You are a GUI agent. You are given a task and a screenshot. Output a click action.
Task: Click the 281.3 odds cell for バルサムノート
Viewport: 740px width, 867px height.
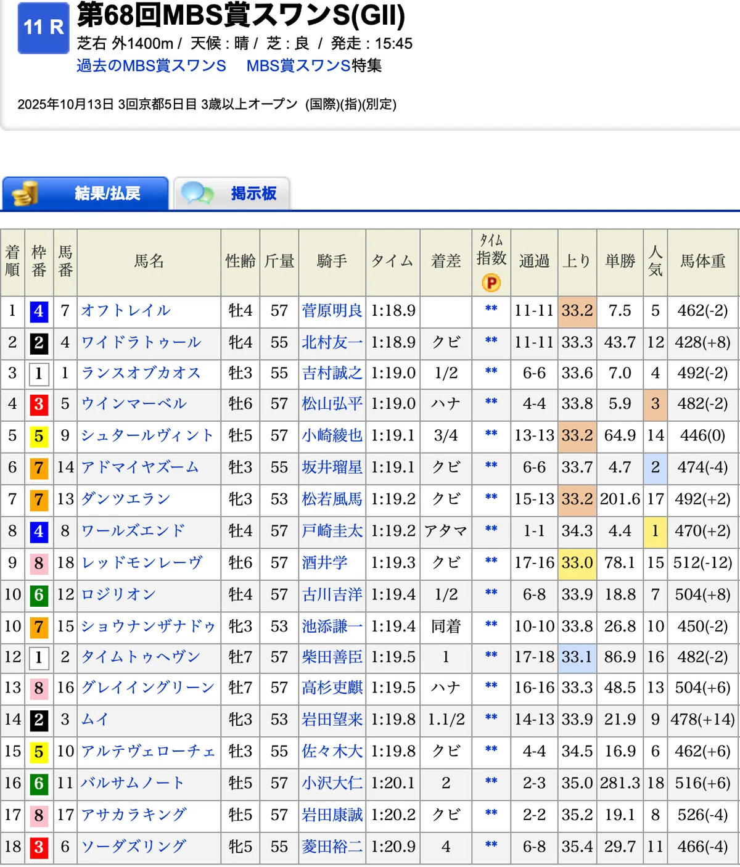[620, 783]
